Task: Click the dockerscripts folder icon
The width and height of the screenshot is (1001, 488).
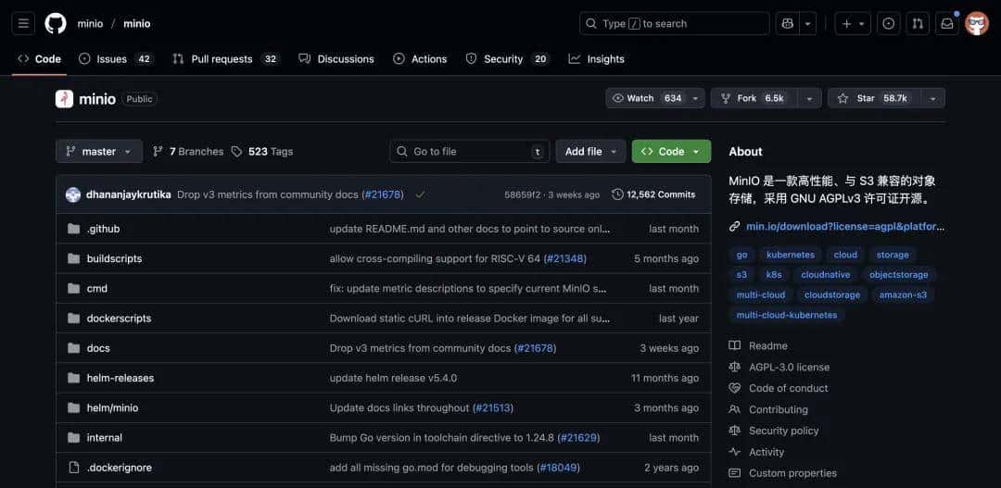Action: tap(74, 318)
